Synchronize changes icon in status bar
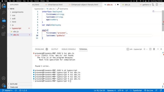This screenshot has width=164, height=92. 16,90
